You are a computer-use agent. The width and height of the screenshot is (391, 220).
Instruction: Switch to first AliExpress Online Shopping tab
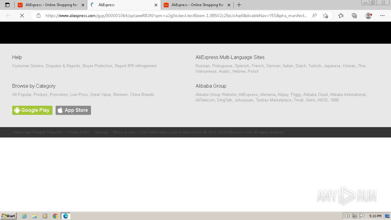51,5
